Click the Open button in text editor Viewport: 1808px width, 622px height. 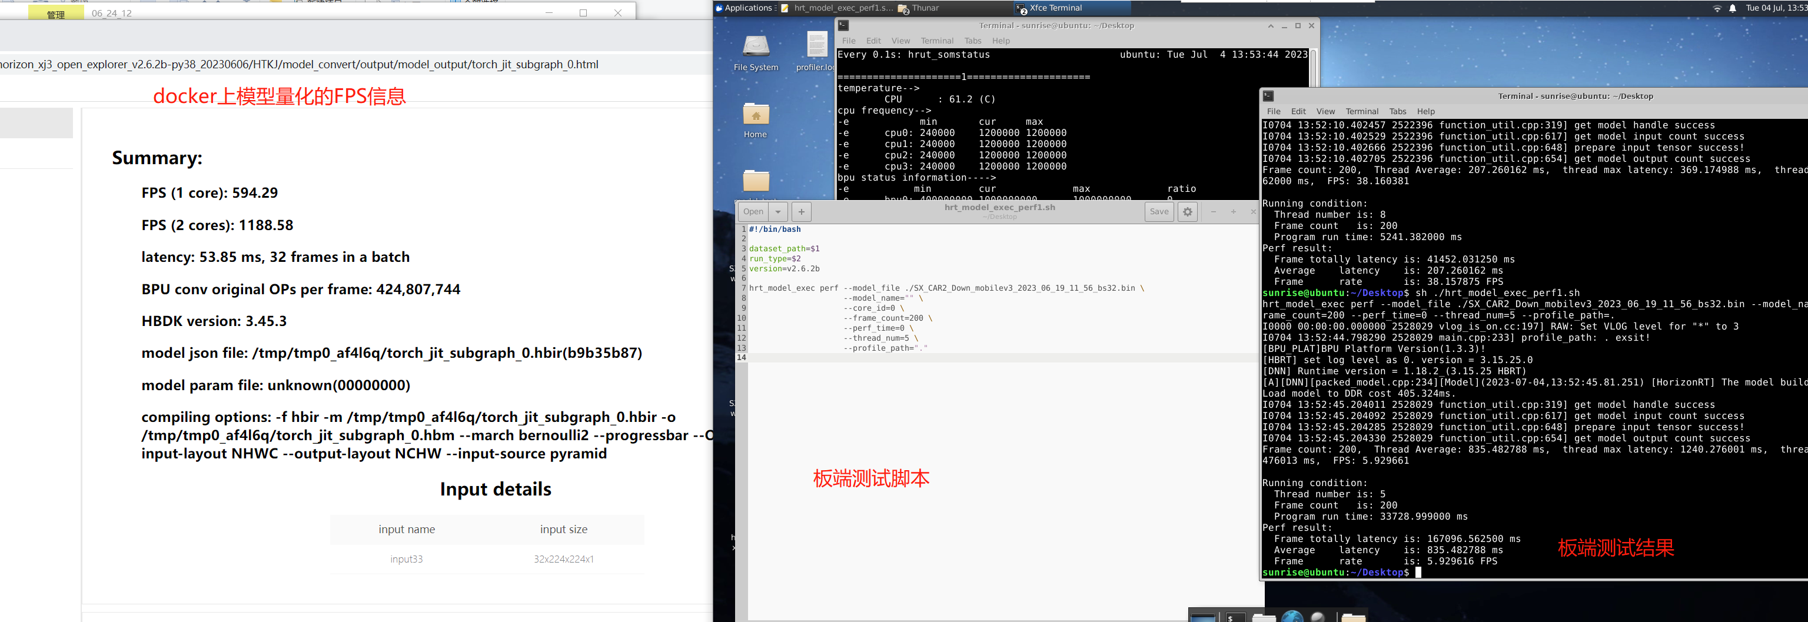(x=753, y=211)
